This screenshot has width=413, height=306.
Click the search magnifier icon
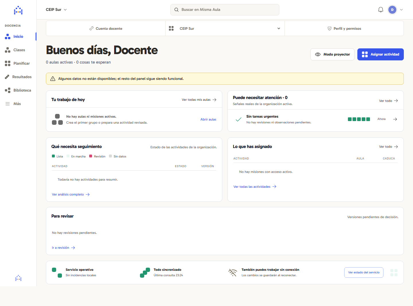176,10
